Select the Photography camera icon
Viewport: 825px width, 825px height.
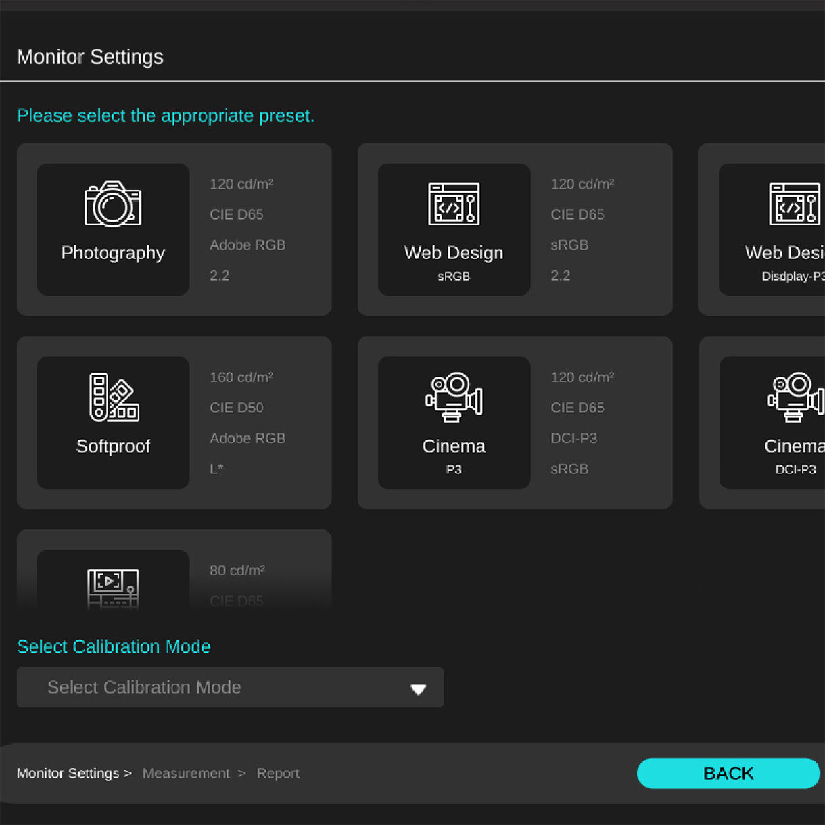click(x=113, y=204)
